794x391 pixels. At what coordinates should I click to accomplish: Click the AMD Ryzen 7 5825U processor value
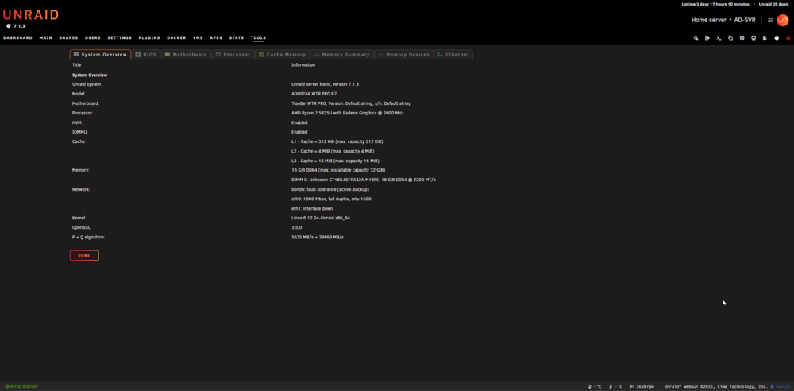348,113
